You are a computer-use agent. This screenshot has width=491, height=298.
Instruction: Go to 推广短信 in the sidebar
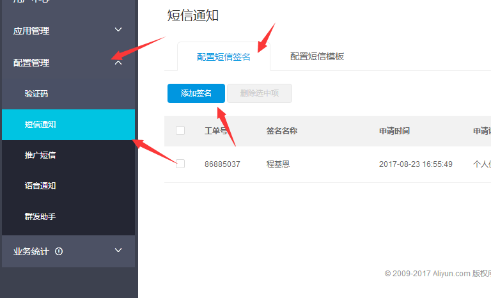(x=40, y=155)
